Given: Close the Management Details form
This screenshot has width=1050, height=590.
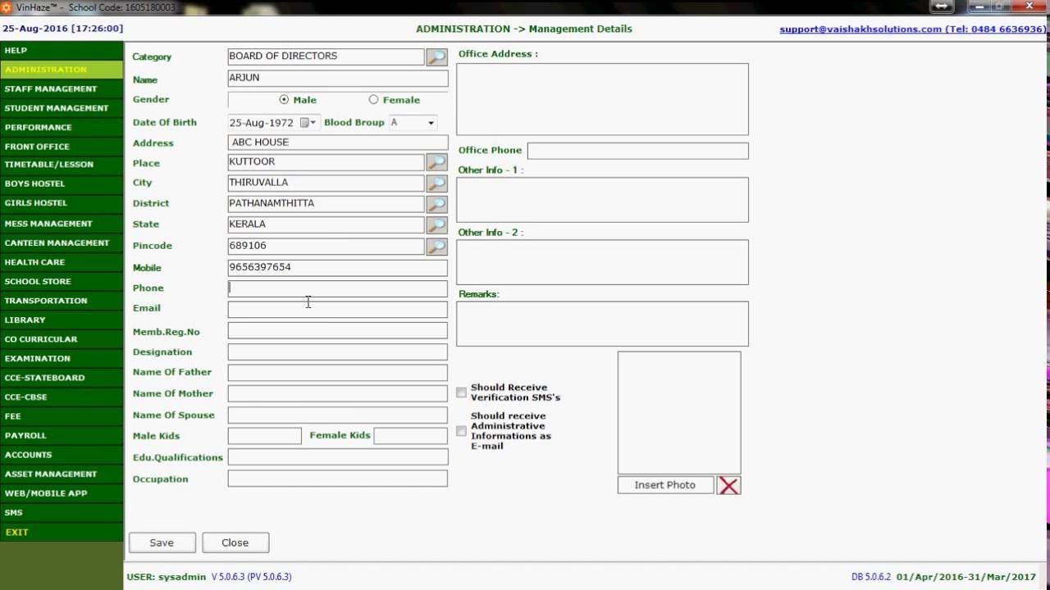Looking at the screenshot, I should (235, 542).
